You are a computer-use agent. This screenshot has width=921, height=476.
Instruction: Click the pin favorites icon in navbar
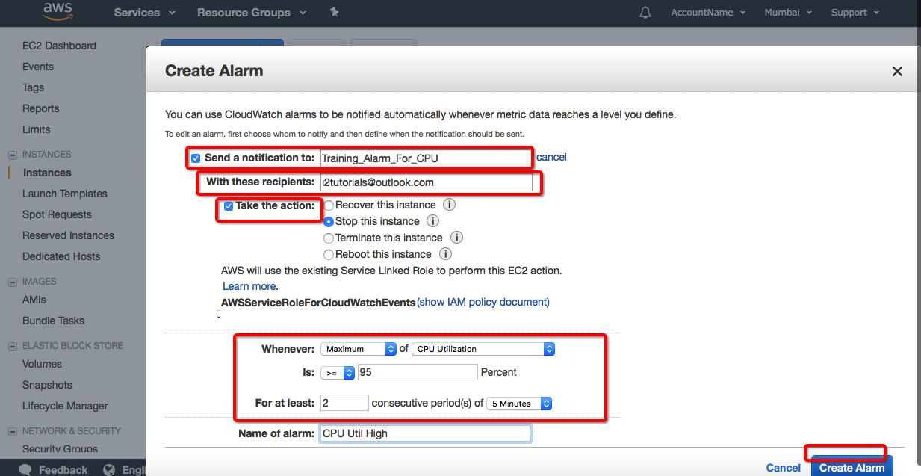point(334,13)
